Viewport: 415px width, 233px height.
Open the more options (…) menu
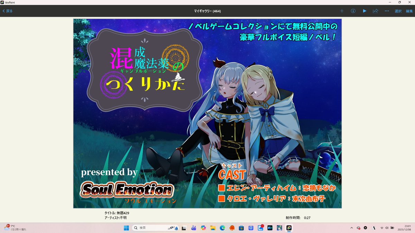click(x=386, y=11)
